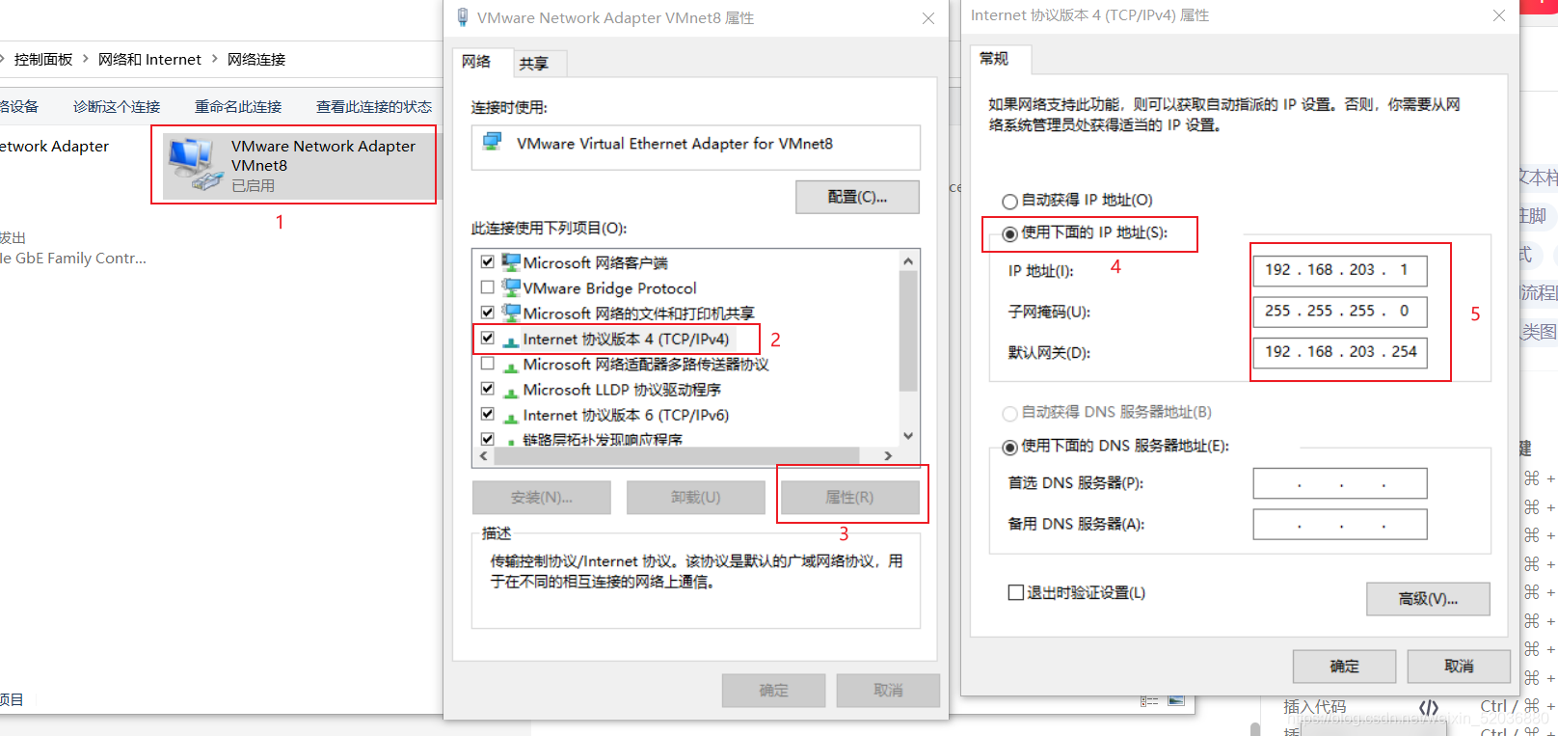The height and width of the screenshot is (736, 1558).
Task: Click the insert code icon at bottom right
Action: pos(1429,707)
